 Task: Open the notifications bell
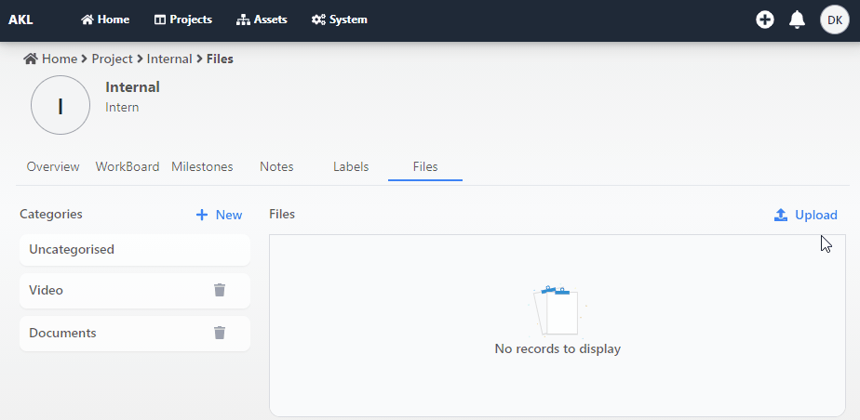[x=797, y=20]
